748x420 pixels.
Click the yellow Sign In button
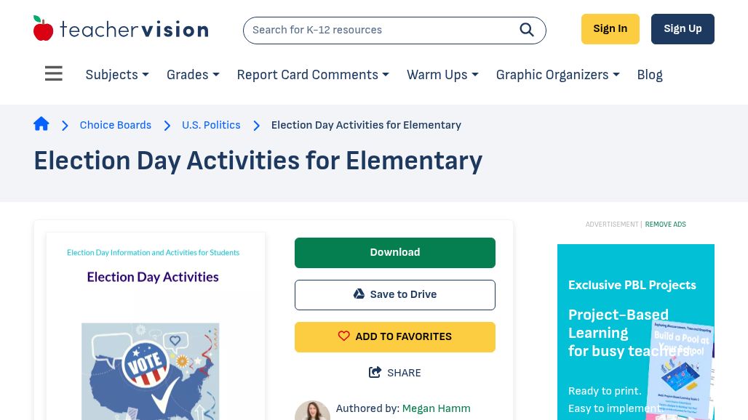pyautogui.click(x=610, y=29)
